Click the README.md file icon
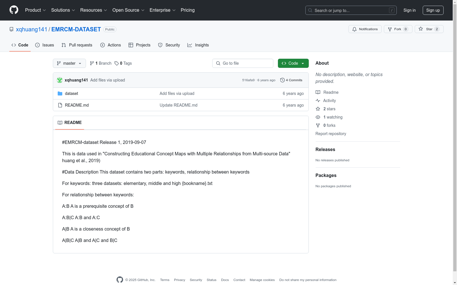The image size is (457, 285). [x=60, y=105]
